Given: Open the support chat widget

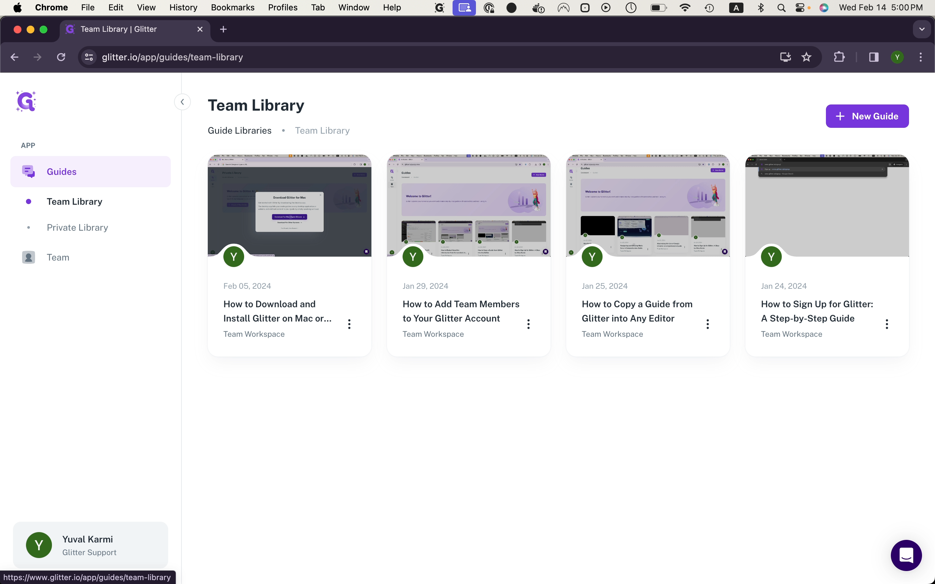Looking at the screenshot, I should (906, 555).
